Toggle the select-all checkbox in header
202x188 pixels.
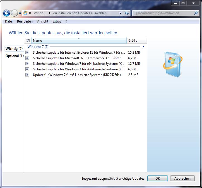click(x=28, y=41)
